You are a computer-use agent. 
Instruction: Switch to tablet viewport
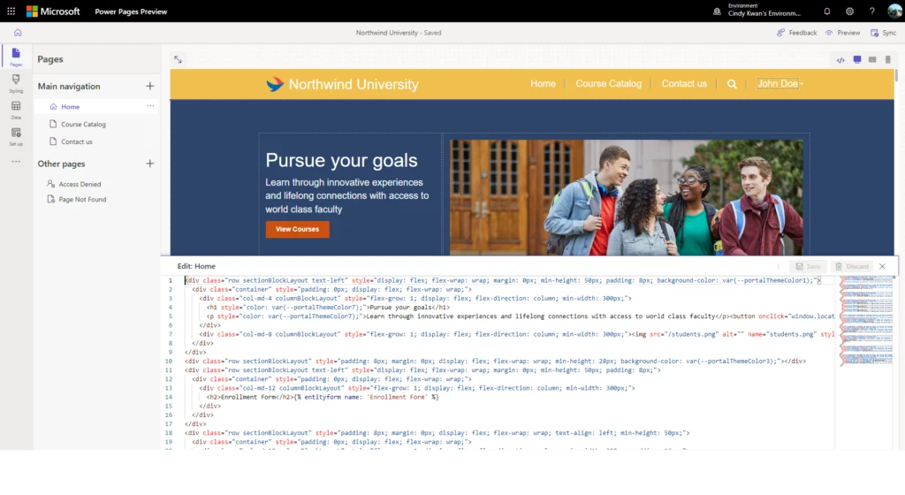click(872, 59)
